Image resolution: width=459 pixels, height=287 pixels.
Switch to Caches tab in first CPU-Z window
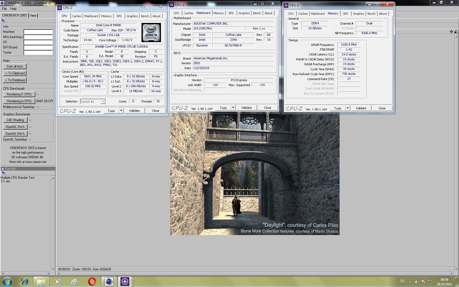point(76,16)
